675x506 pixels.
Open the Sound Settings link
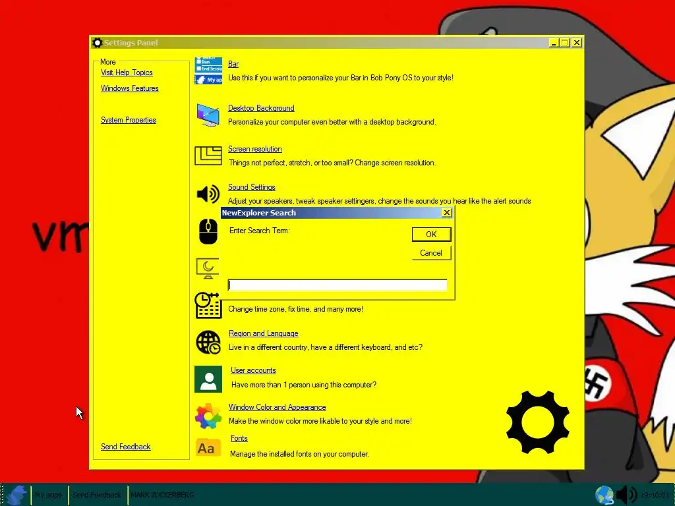pyautogui.click(x=251, y=187)
